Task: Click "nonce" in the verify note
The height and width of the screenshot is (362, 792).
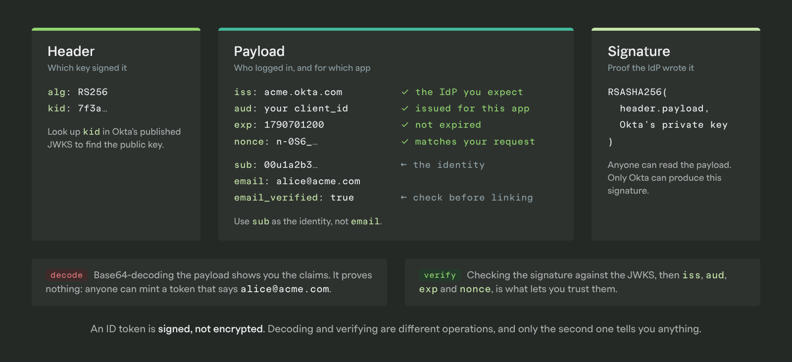Action: point(475,289)
